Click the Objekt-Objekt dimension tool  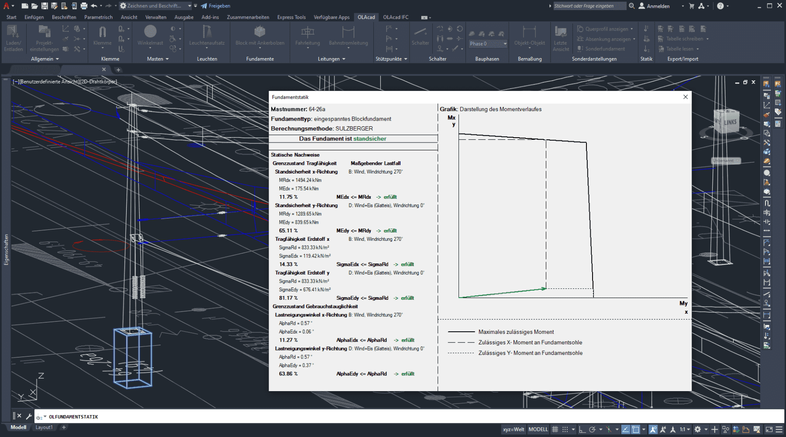tap(529, 35)
